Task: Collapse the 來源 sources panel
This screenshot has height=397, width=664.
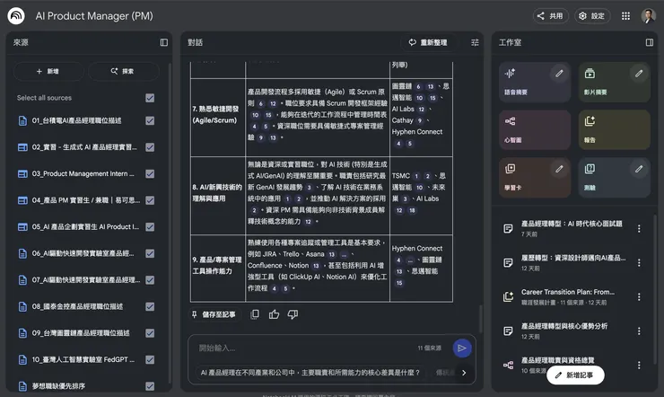Action: click(164, 42)
